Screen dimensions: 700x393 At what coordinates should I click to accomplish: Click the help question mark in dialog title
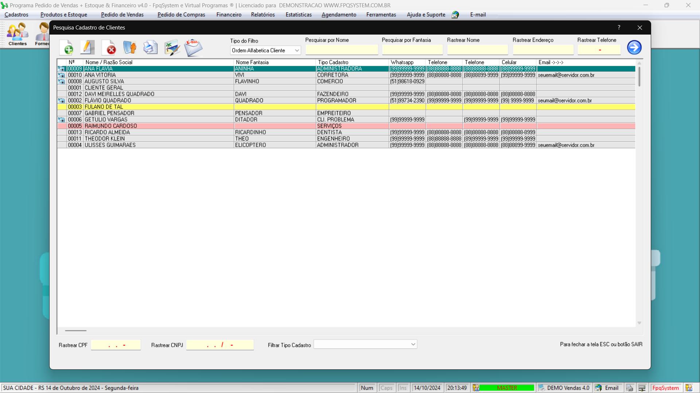tap(619, 28)
